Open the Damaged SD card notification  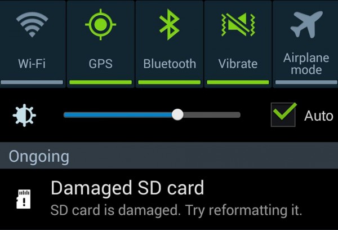(x=169, y=199)
